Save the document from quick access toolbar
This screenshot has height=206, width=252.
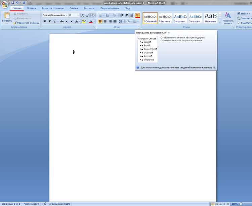(x=12, y=3)
